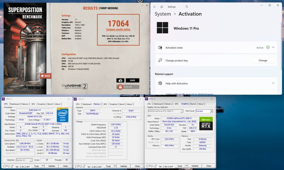Select Mainboard tab in right CPU-Z window
The height and width of the screenshot is (170, 284).
tap(158, 104)
